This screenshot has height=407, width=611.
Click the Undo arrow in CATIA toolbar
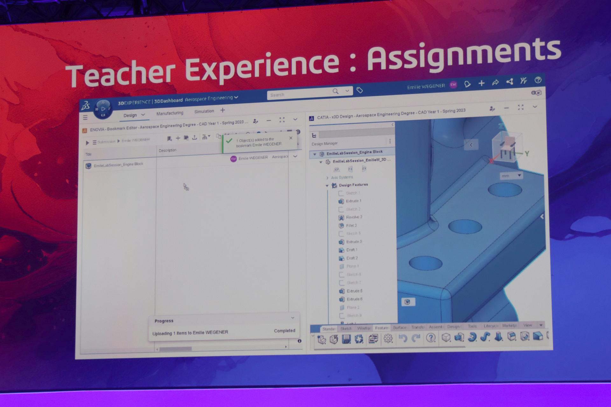point(403,338)
